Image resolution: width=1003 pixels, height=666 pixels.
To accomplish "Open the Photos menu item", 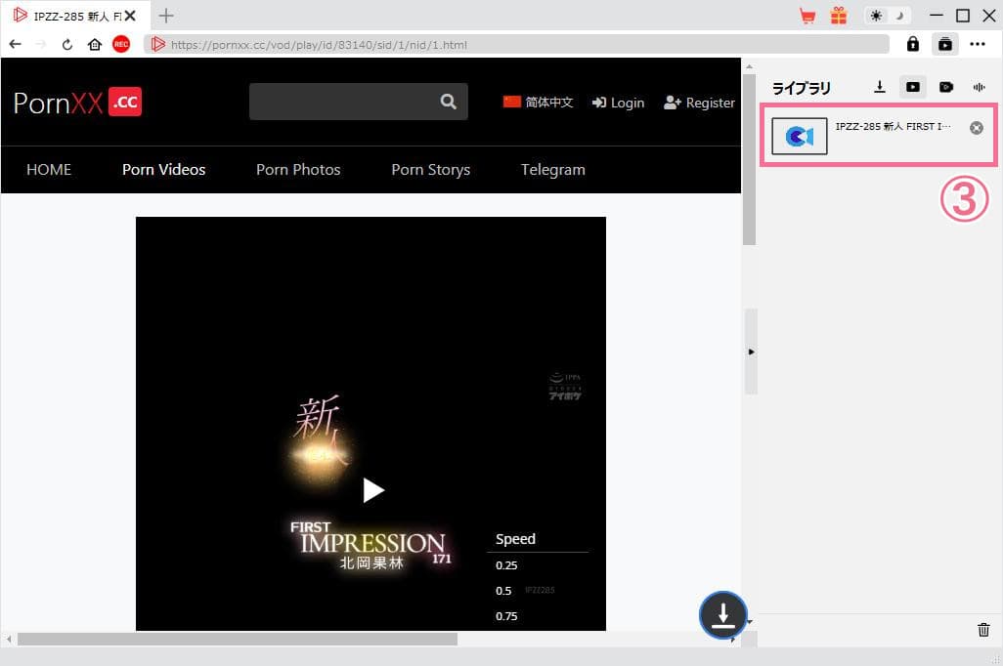I will 298,169.
